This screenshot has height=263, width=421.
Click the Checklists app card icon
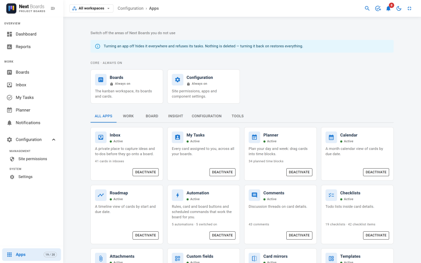pyautogui.click(x=331, y=195)
